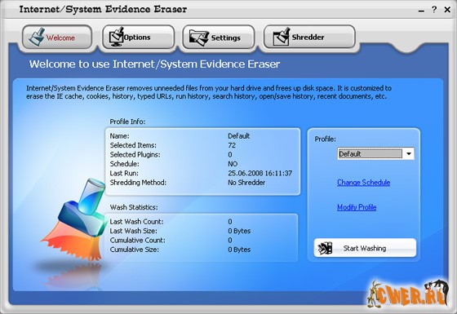Open the Shredder tab label
This screenshot has width=457, height=314.
tap(308, 38)
